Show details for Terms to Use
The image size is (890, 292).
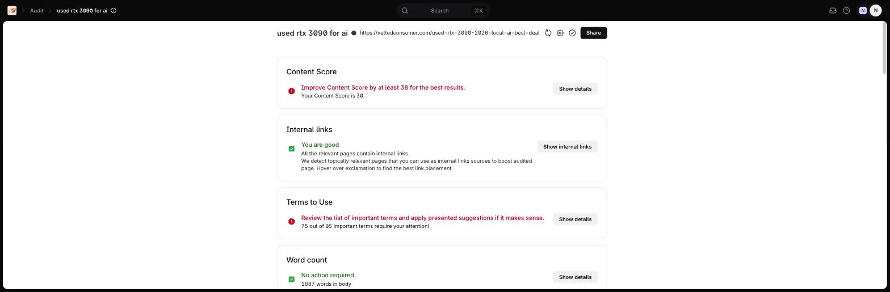coord(575,219)
